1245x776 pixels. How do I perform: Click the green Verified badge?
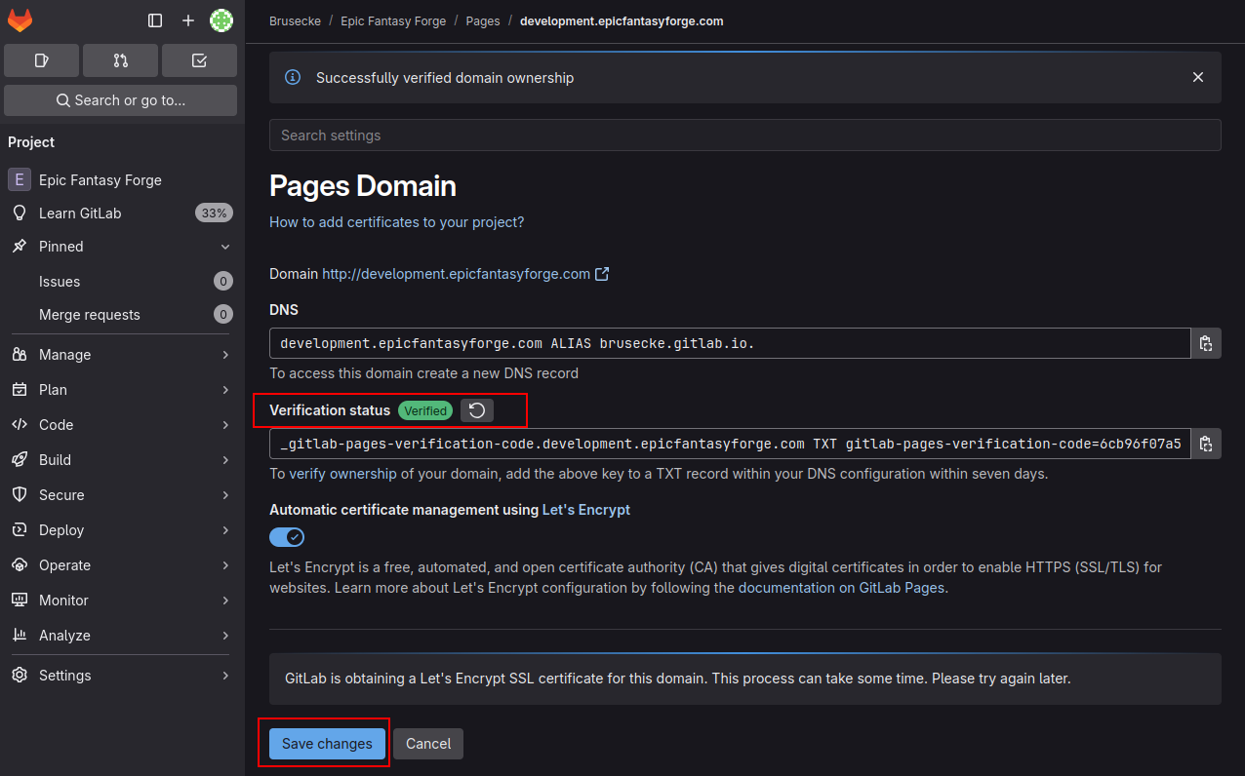pyautogui.click(x=425, y=410)
